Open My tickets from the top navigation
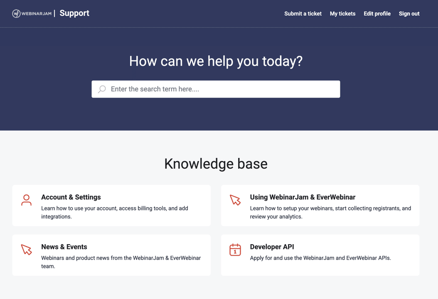438x299 pixels. click(342, 13)
